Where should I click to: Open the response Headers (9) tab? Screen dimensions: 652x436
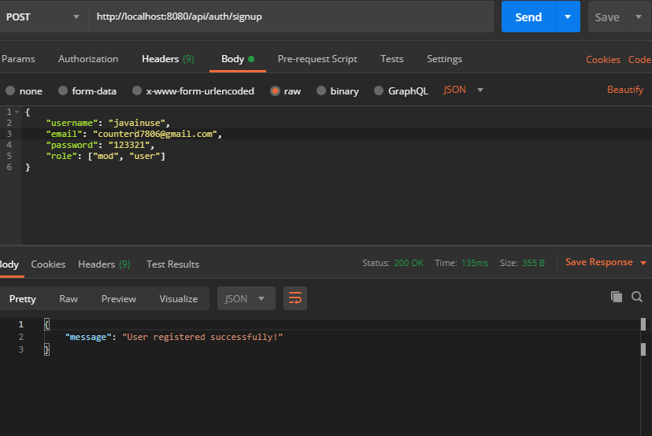point(104,264)
